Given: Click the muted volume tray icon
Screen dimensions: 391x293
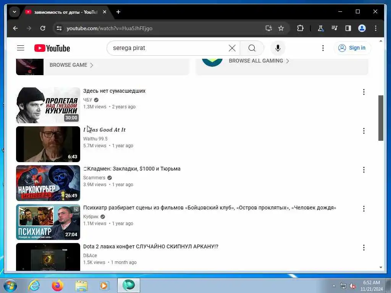Looking at the screenshot, I should (x=352, y=286).
